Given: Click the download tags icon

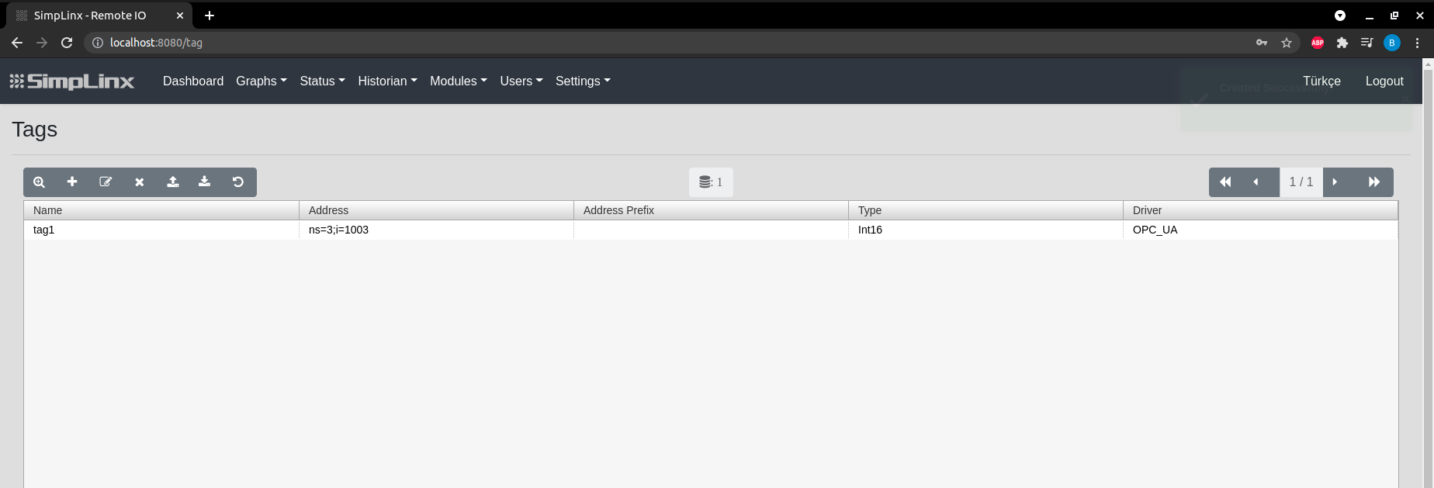Looking at the screenshot, I should 204,182.
